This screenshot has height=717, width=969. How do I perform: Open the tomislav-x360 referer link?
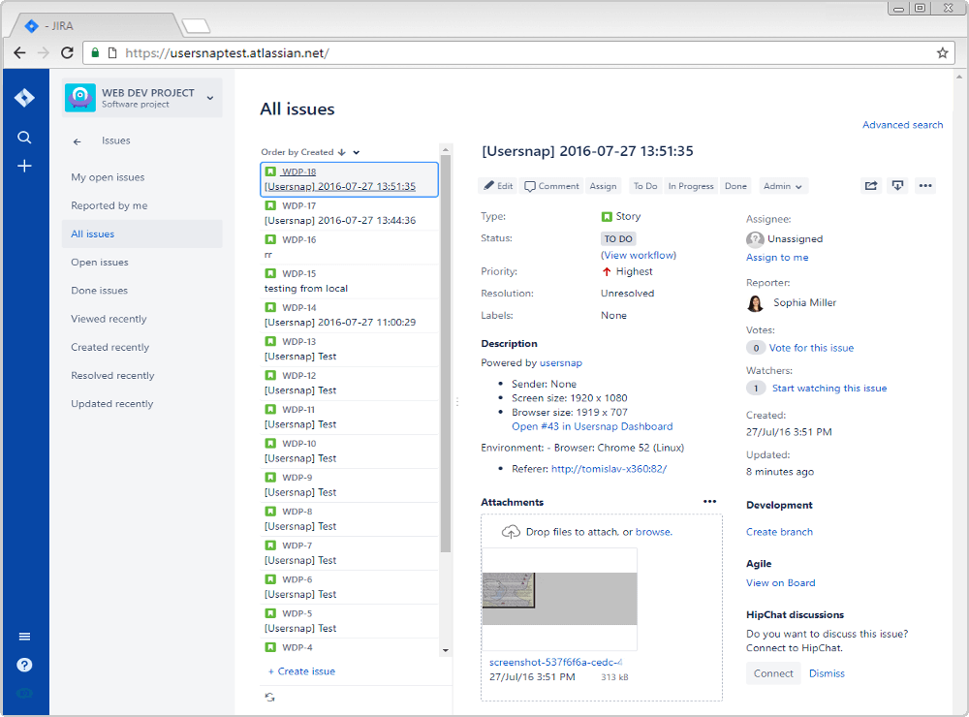[609, 469]
